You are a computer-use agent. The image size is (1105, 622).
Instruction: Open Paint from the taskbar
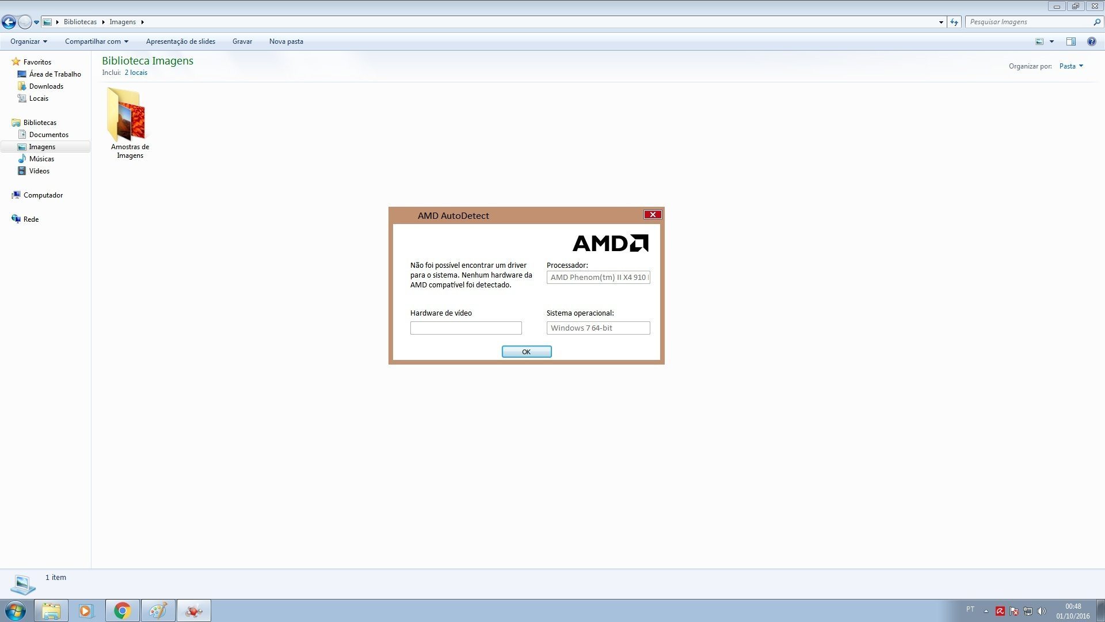tap(158, 610)
